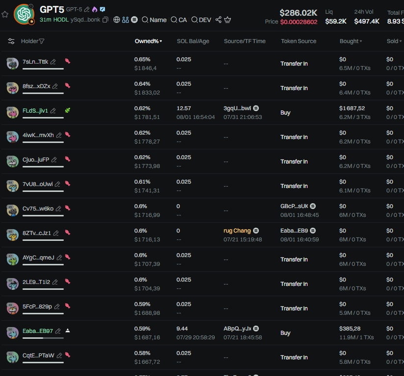Screen dimensions: 404x376
Task: Search the token by CA
Action: pyautogui.click(x=179, y=20)
